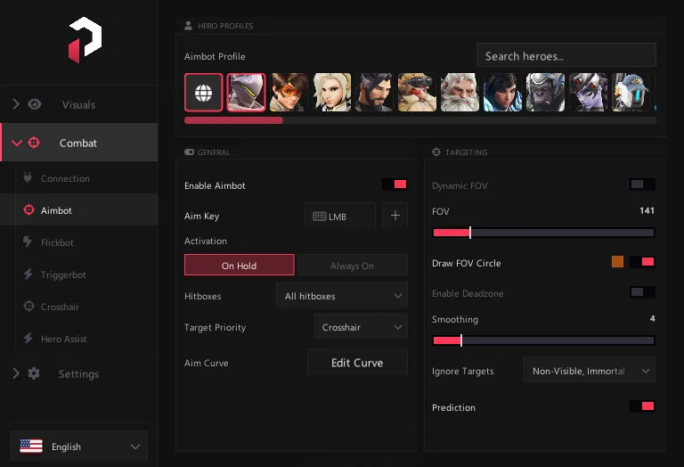Click the bolt icon next to Hero Assist

click(28, 339)
